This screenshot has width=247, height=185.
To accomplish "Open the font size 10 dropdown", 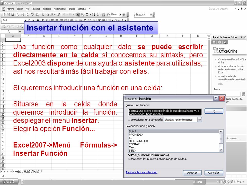I will tap(33, 21).
